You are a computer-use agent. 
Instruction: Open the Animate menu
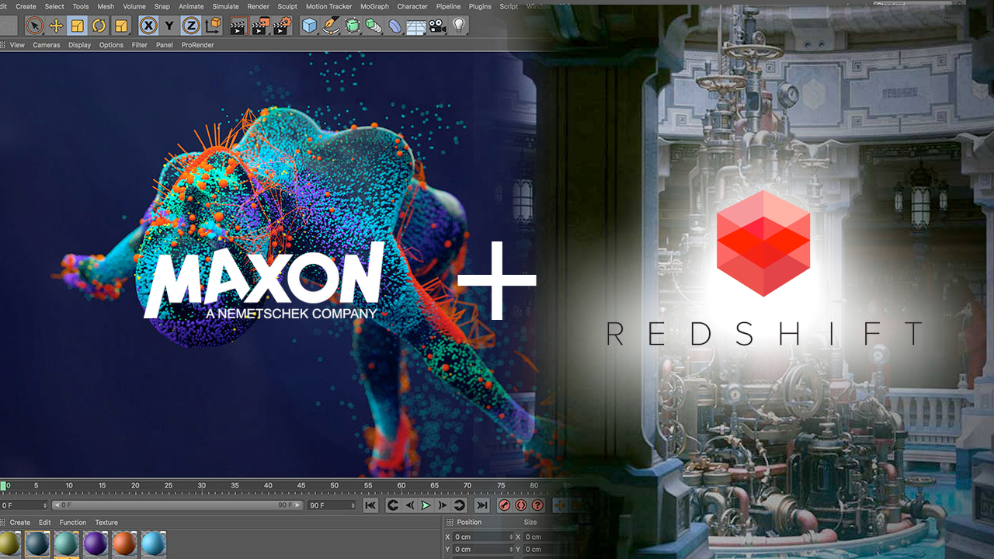(191, 6)
